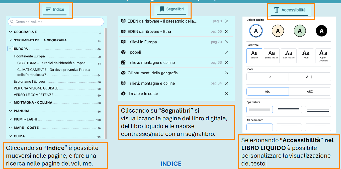Remove the EDEN Etna bookmark pag 66
The width and height of the screenshot is (341, 169).
[x=227, y=32]
